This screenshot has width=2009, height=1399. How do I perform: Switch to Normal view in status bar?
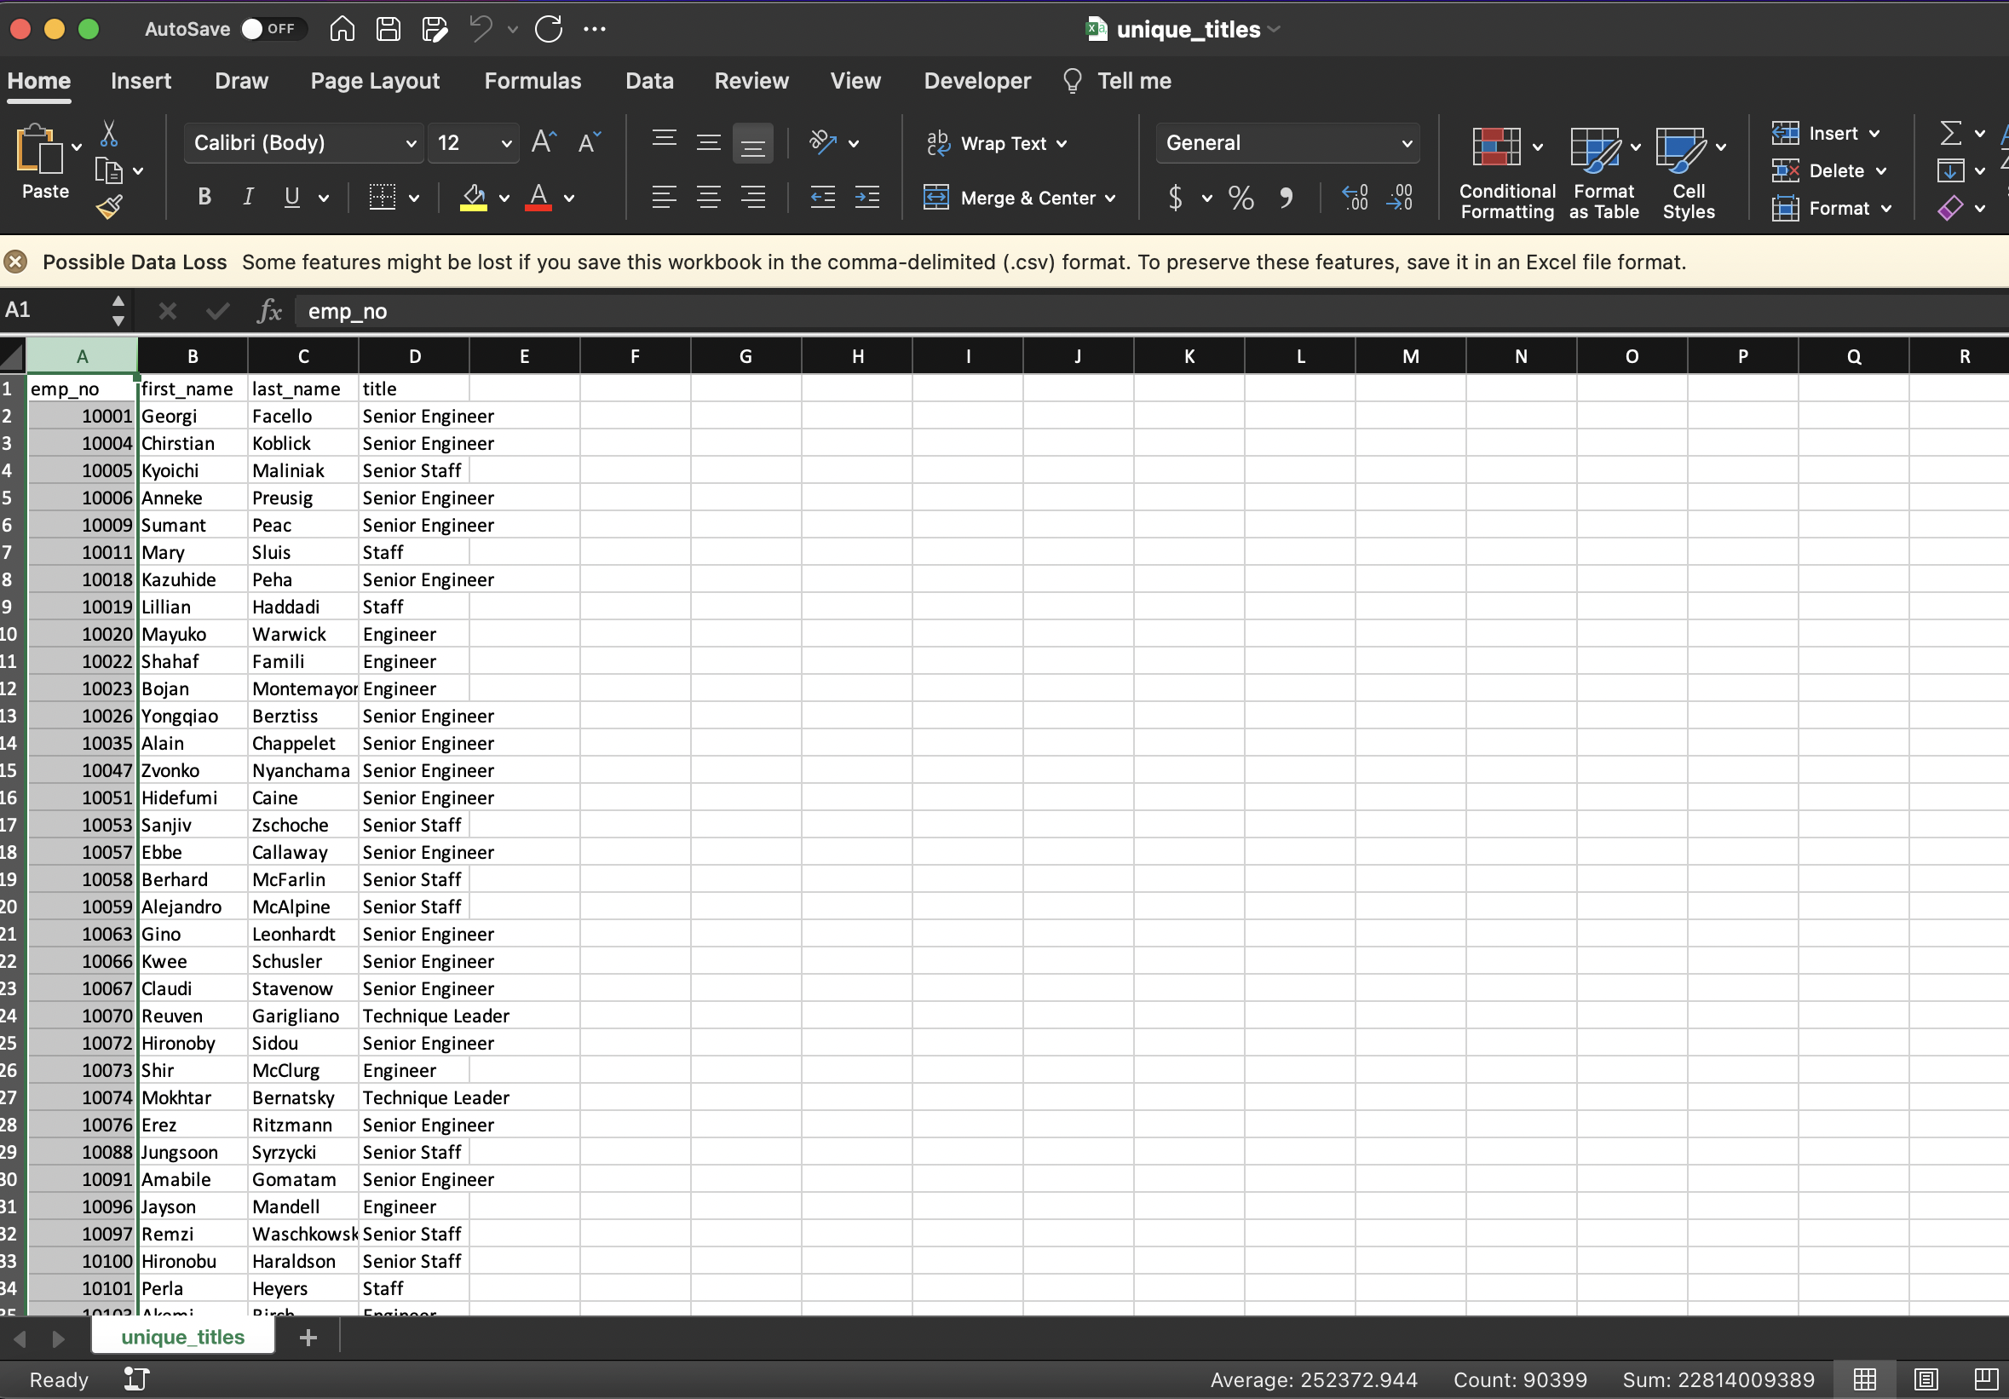pyautogui.click(x=1865, y=1379)
